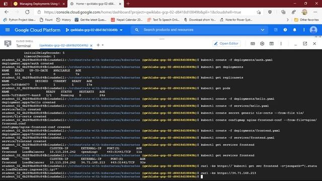This screenshot has width=322, height=181.
Task: Click the Google Cloud Platform logo text
Action: tap(38, 30)
